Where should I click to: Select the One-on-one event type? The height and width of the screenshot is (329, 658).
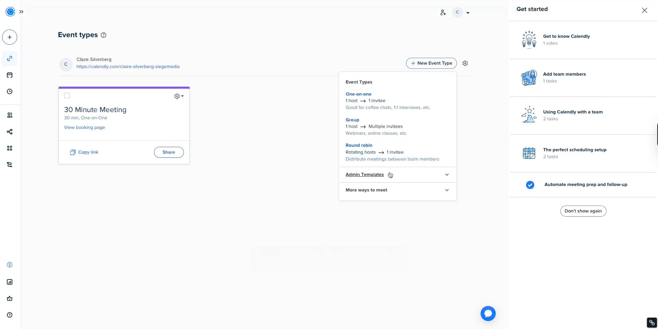[x=358, y=94]
